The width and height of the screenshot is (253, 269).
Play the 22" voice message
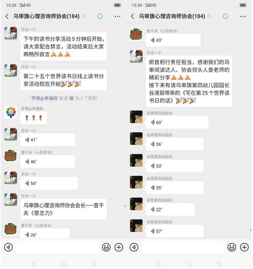170,209
